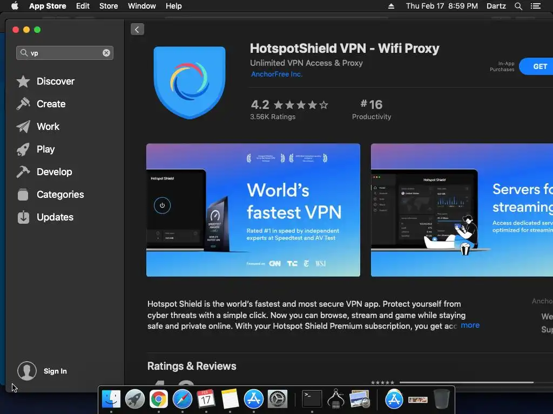The width and height of the screenshot is (553, 414).
Task: Click the Unlimited VPN Access & Proxy subtitle
Action: pos(306,63)
